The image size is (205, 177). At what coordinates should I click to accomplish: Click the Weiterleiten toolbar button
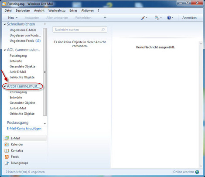point(83,18)
